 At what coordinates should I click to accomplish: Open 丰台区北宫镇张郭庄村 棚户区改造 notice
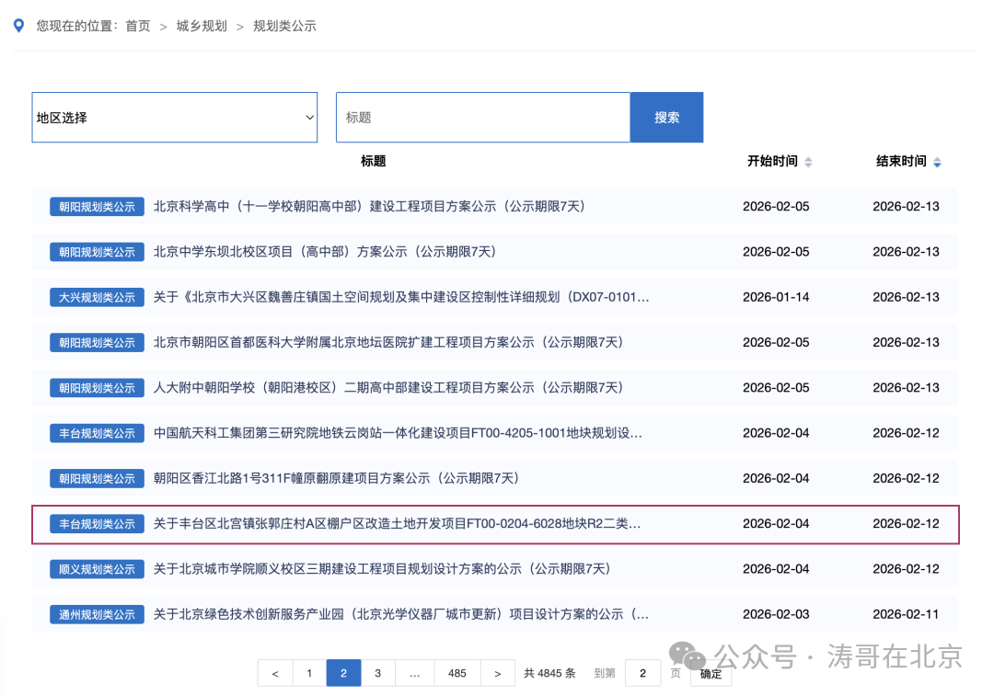click(397, 524)
